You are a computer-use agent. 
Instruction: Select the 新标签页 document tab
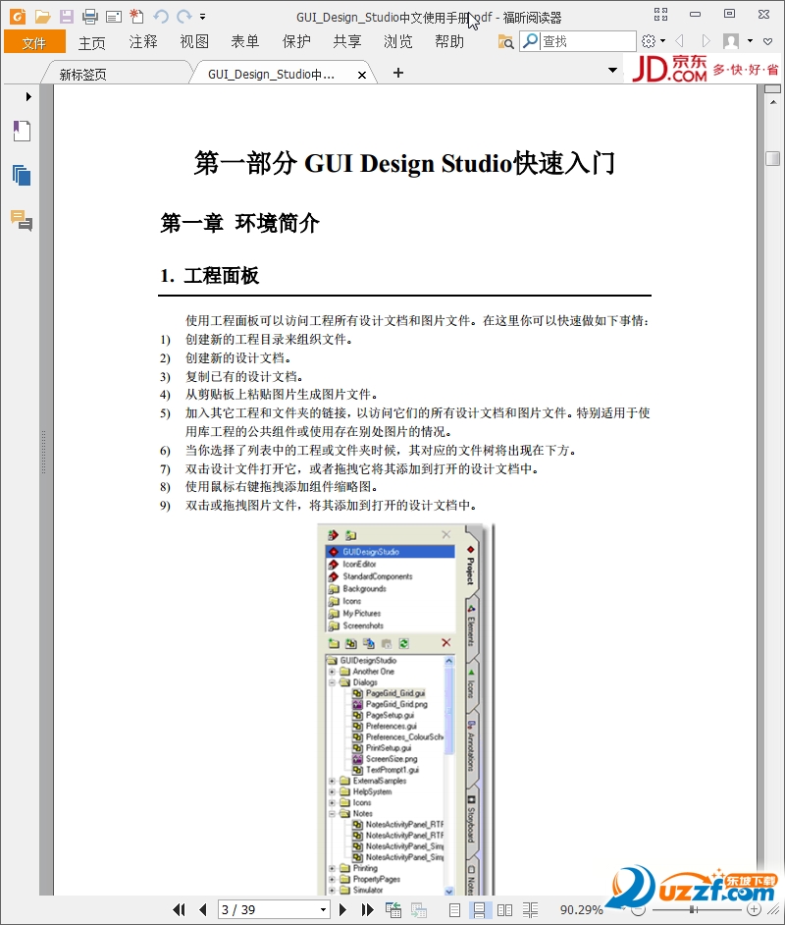click(x=82, y=75)
